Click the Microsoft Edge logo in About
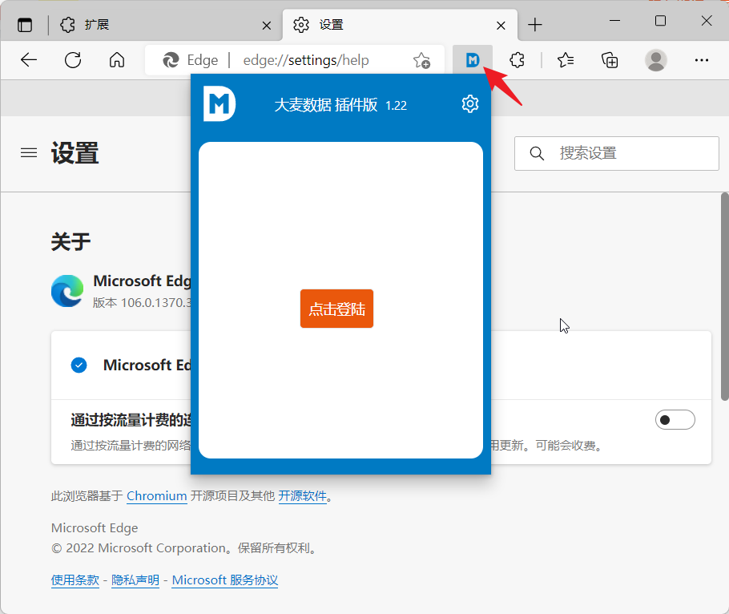 67,291
